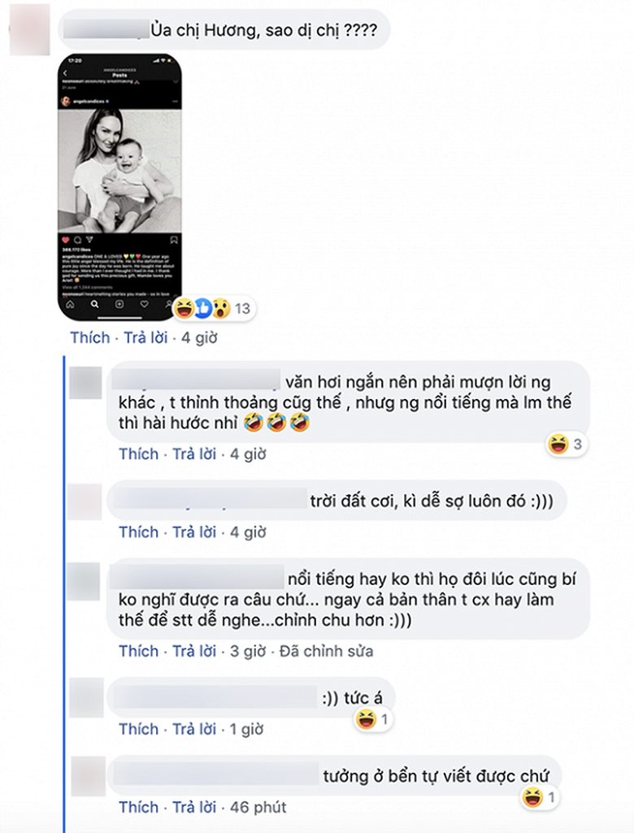
Task: Open top commenter's blurred profile picture
Action: [30, 30]
